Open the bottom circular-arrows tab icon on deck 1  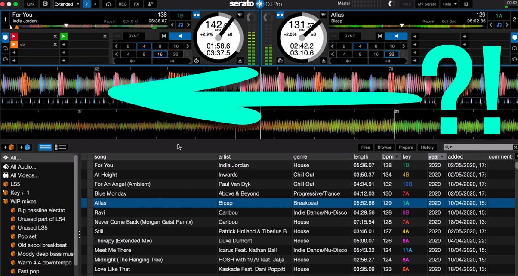5,59
